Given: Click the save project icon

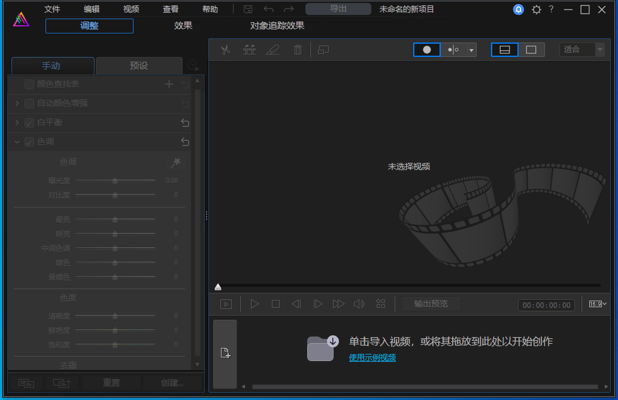Looking at the screenshot, I should point(248,9).
